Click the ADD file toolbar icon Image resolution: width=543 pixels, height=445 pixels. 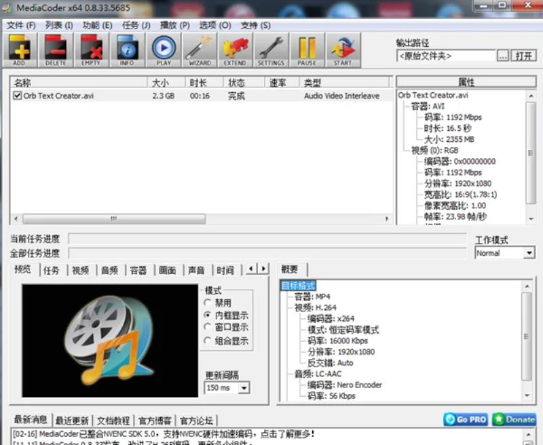click(x=20, y=50)
